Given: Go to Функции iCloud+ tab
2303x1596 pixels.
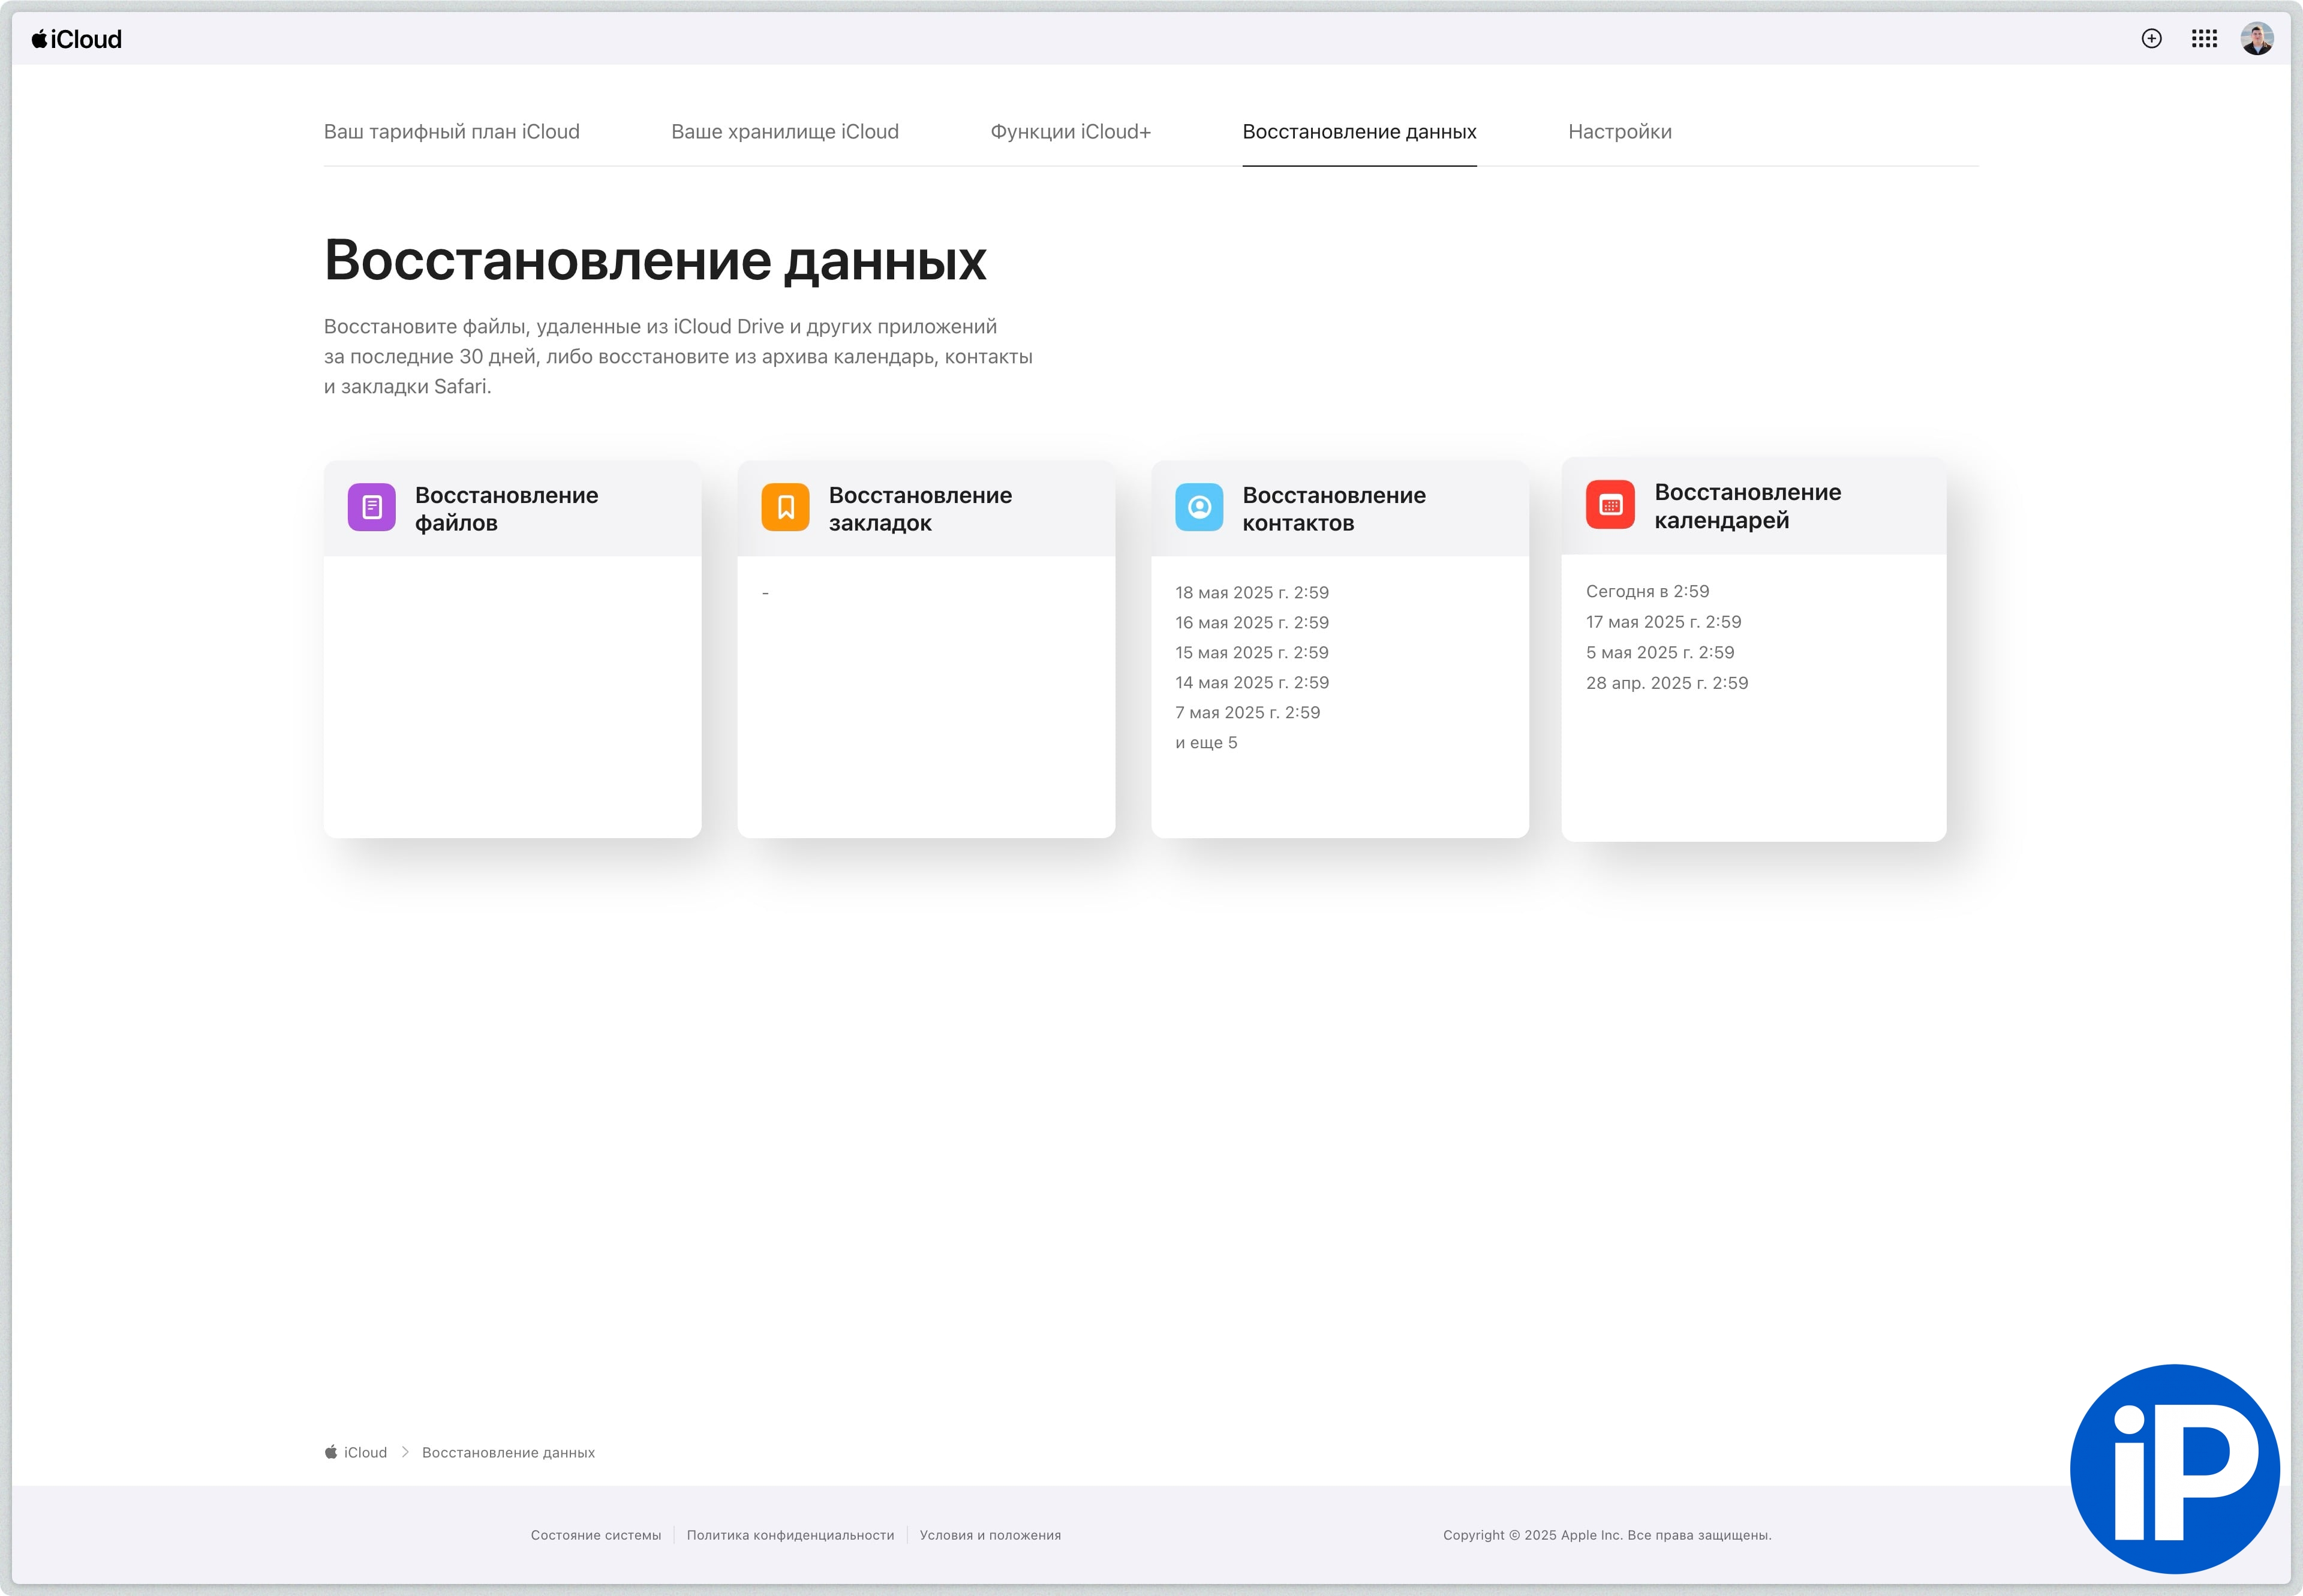Looking at the screenshot, I should [1069, 132].
